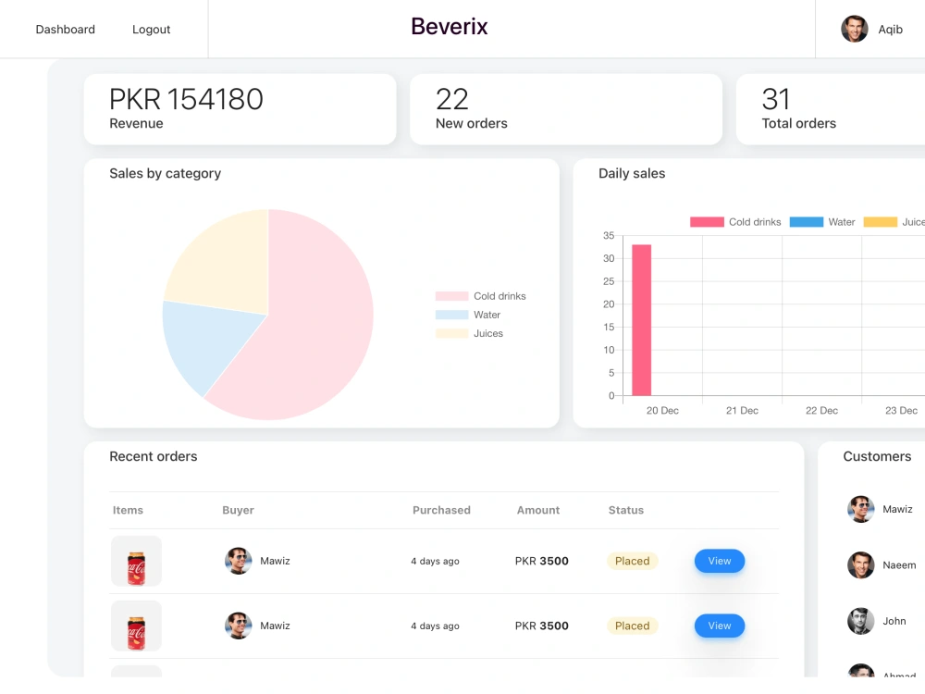
Task: Click Placed status badge in first order row
Action: click(633, 562)
